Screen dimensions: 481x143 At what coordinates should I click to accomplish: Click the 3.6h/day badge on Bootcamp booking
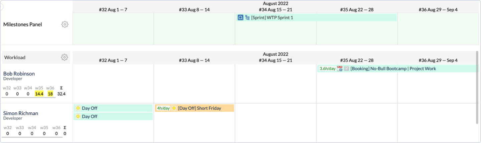click(x=327, y=69)
